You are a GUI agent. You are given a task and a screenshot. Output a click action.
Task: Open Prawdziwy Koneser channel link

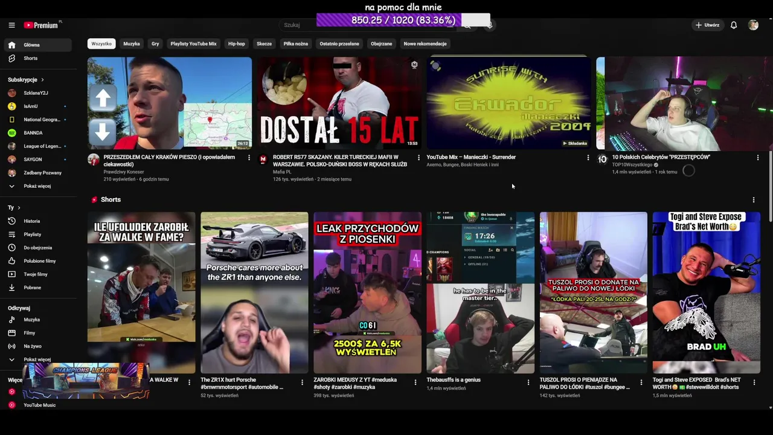click(124, 172)
